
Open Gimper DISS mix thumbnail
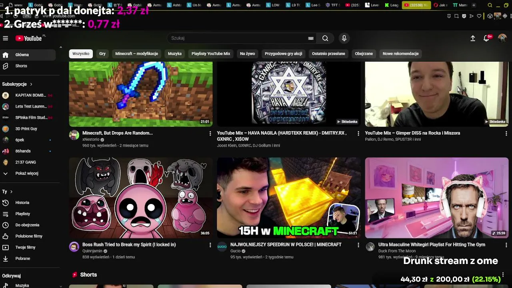[x=437, y=94]
